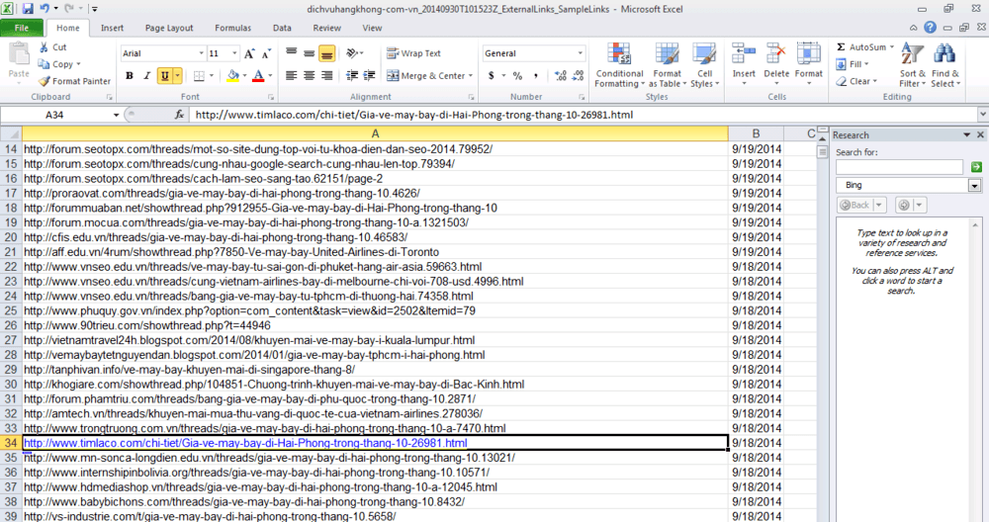Switch to Insert ribbon tab

(113, 28)
